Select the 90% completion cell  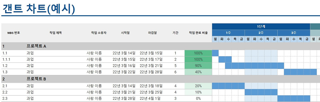(x=198, y=66)
